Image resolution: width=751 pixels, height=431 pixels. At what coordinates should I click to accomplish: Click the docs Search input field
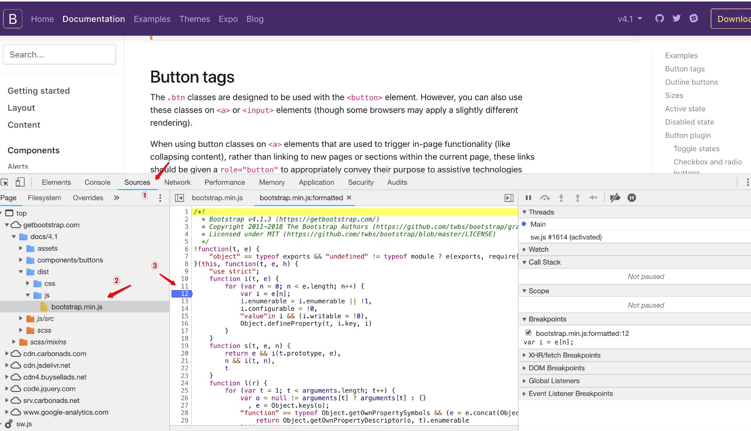59,54
